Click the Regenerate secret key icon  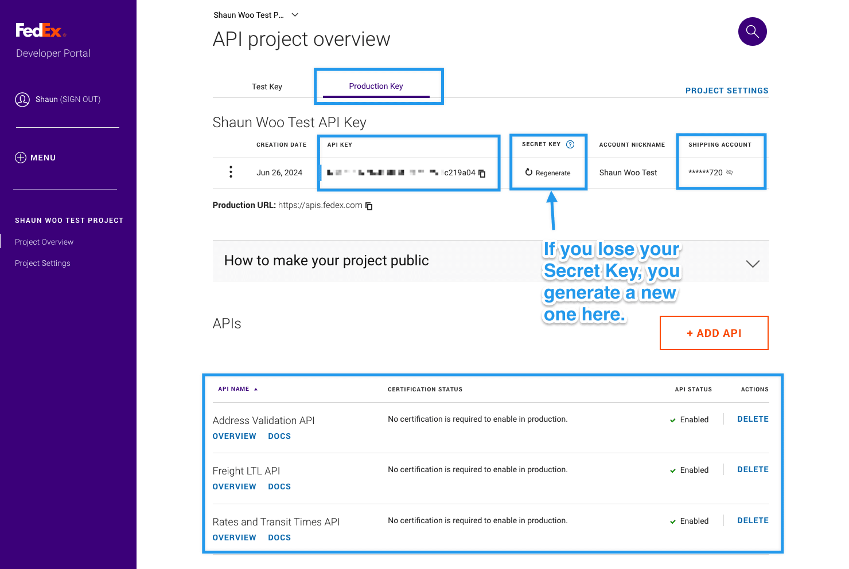[x=529, y=172]
